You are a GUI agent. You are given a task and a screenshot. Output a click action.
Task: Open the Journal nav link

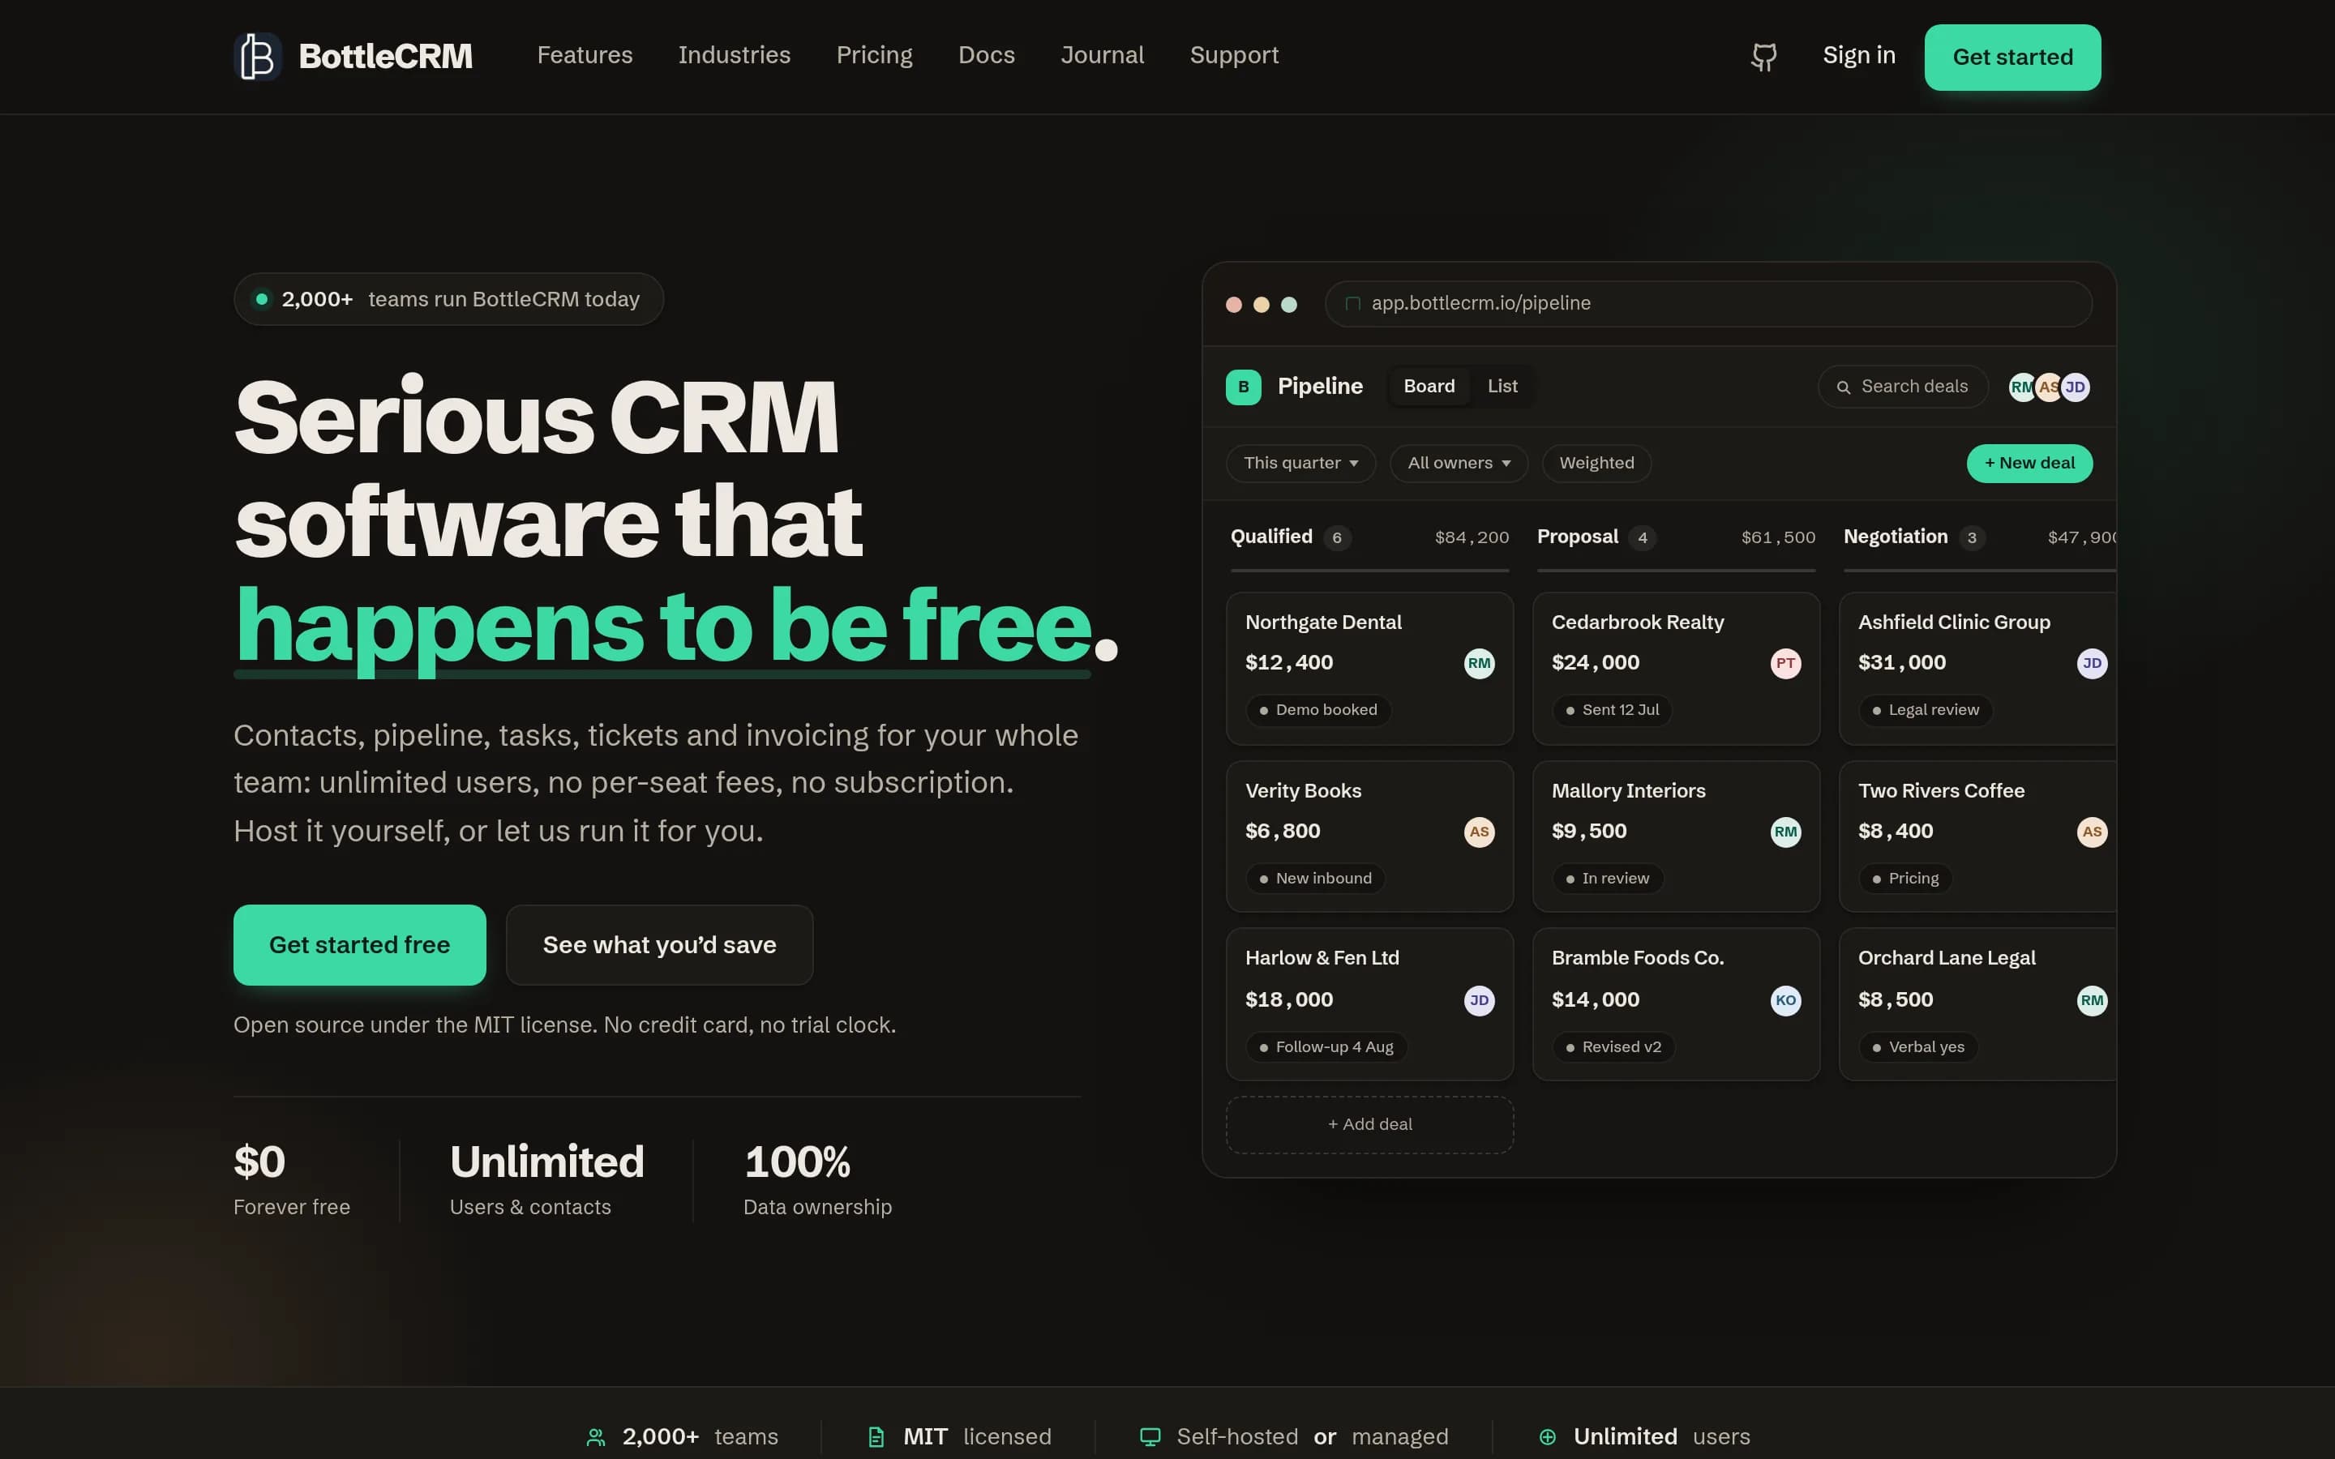coord(1102,55)
